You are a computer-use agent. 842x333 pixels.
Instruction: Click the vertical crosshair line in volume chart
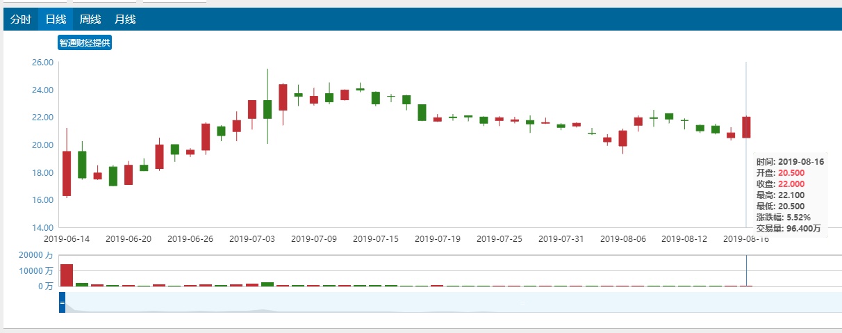click(746, 271)
